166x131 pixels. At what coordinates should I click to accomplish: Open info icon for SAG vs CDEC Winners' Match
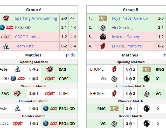(x=34, y=94)
